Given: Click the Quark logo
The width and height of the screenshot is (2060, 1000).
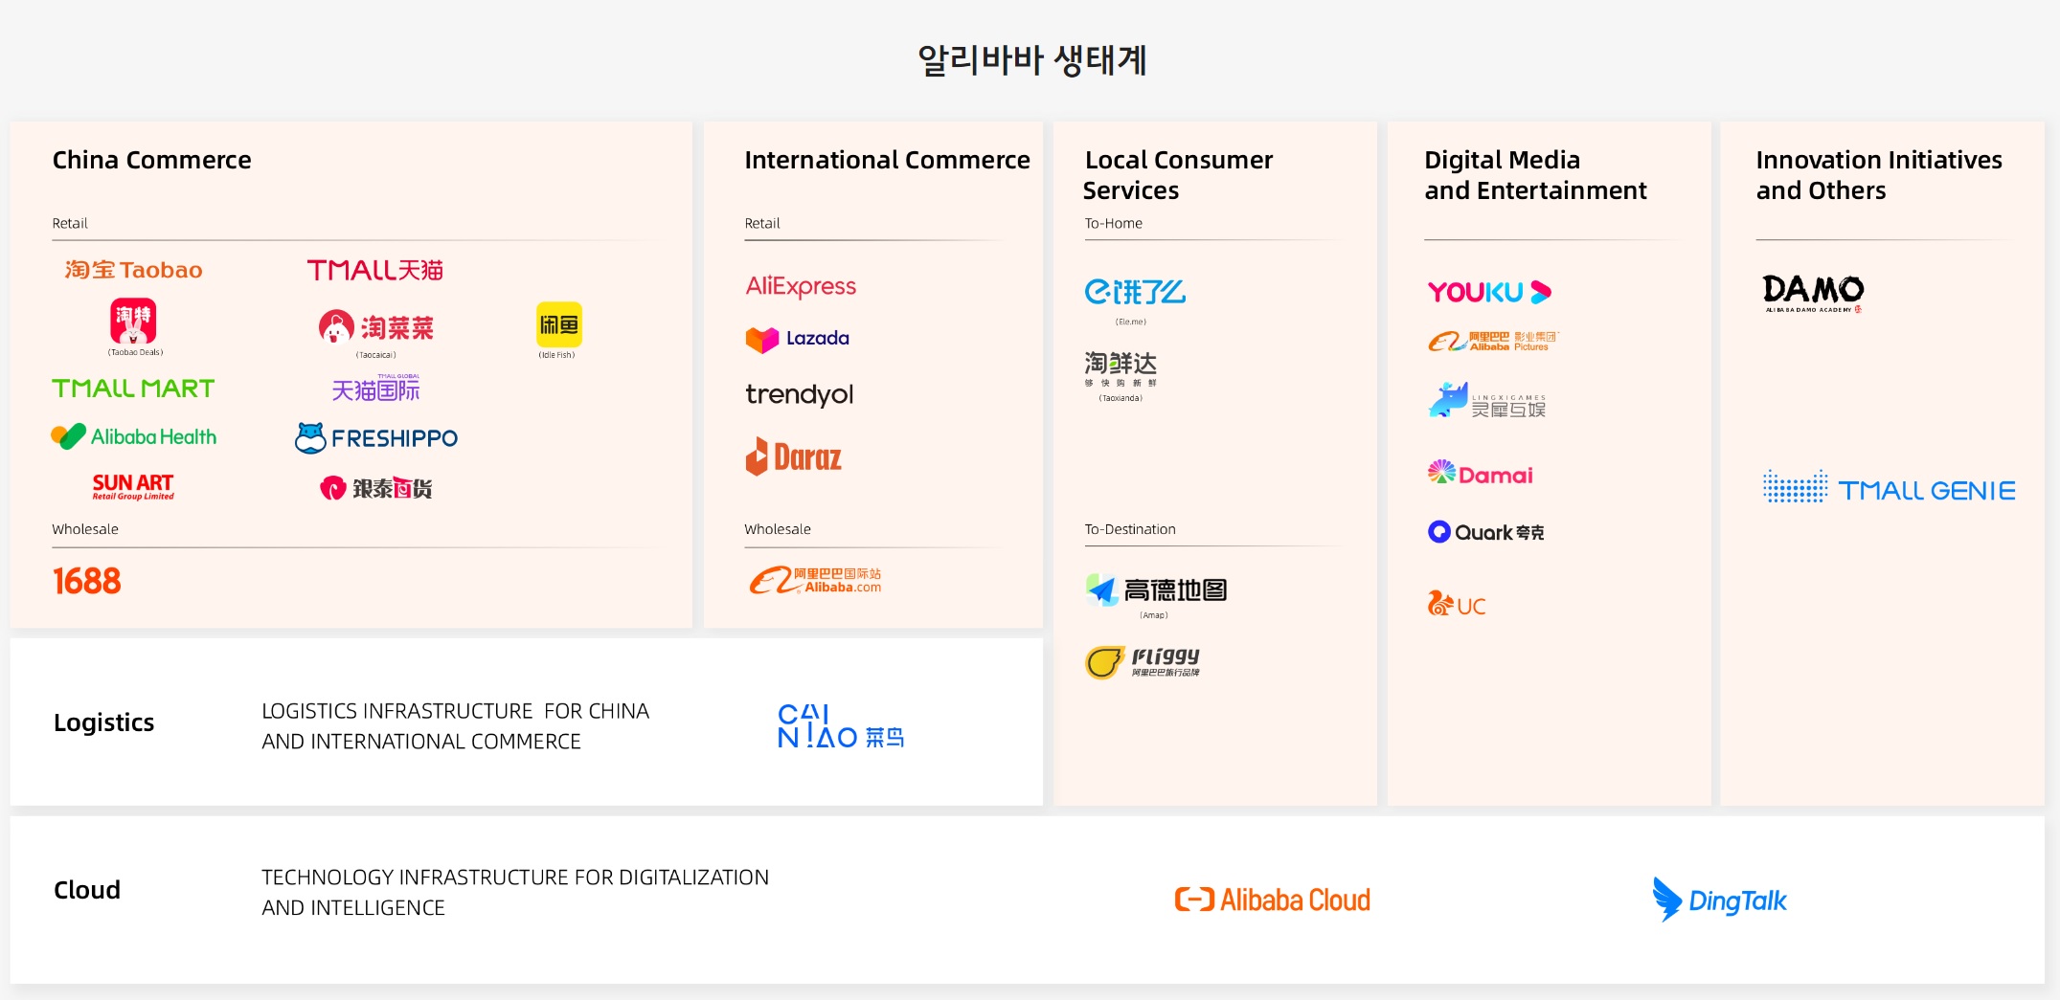Looking at the screenshot, I should coord(1485,532).
